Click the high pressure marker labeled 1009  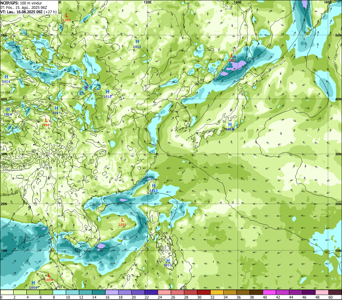pos(33,285)
